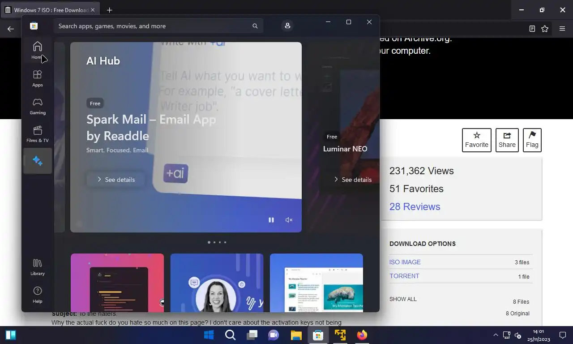This screenshot has height=344, width=573.
Task: Open Chat app on taskbar
Action: [x=274, y=335]
